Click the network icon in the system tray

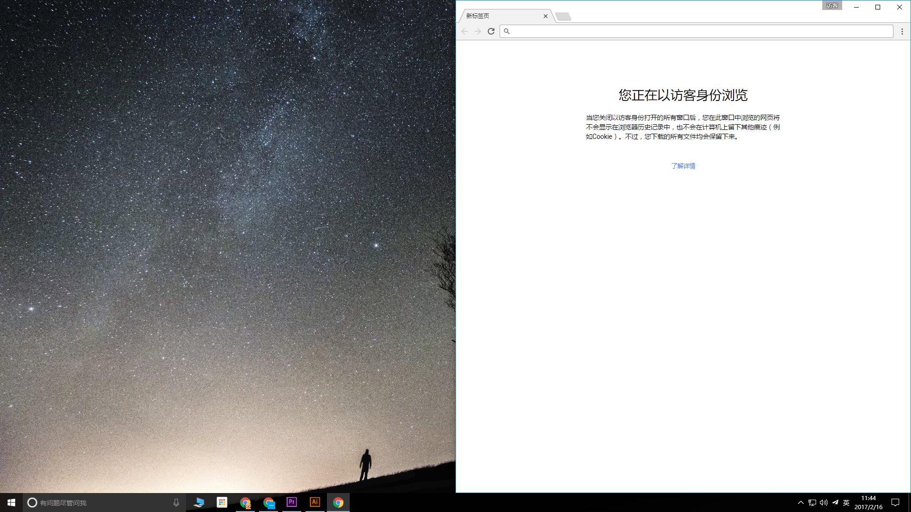[812, 503]
